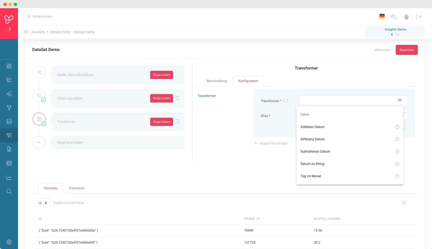Viewport: 432px width, 249px height.
Task: Test the Quelle: Demo Bestellung stage
Action: [x=161, y=75]
